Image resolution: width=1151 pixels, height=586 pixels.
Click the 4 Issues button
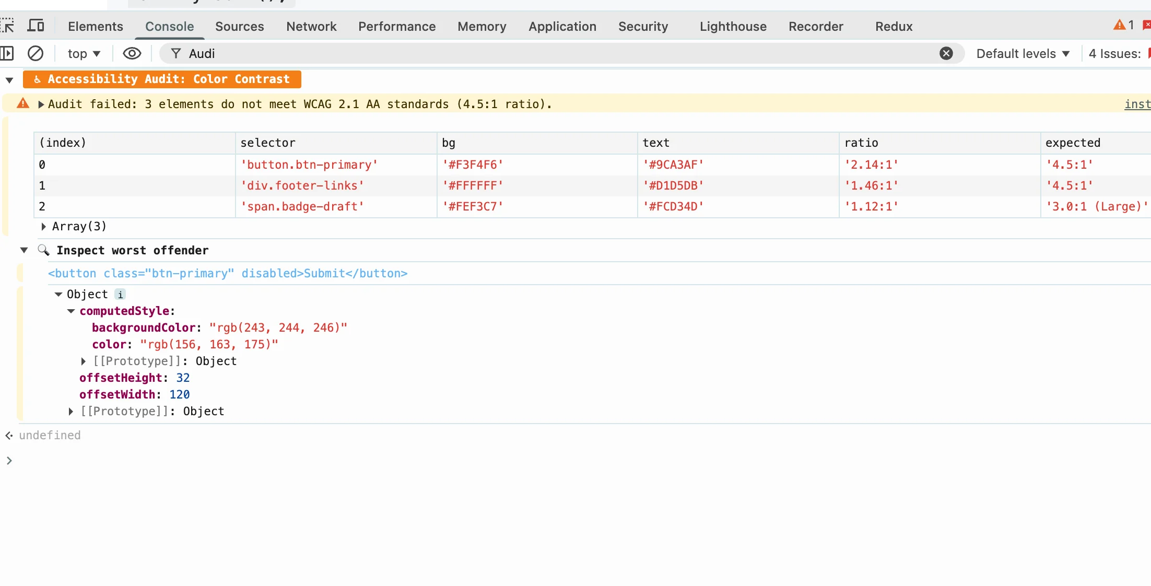point(1119,53)
